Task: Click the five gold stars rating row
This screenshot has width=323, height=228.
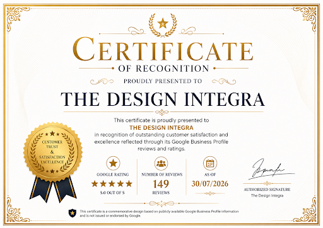Action: pos(112,184)
